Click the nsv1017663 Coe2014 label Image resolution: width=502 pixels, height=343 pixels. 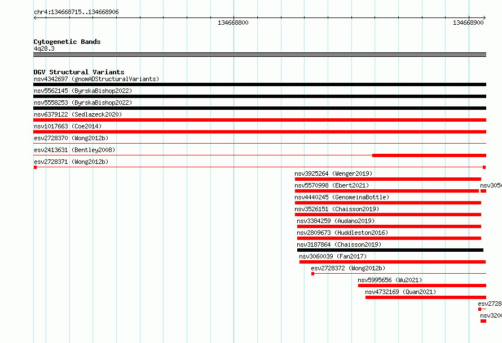(68, 126)
